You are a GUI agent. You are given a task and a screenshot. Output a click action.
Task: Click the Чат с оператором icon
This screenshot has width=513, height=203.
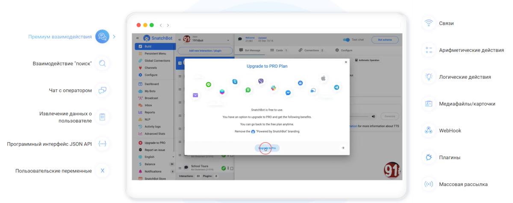103,90
